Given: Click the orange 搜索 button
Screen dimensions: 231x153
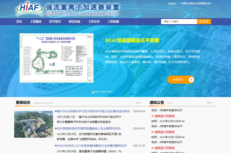Looking at the screenshot, I should tap(204, 21).
